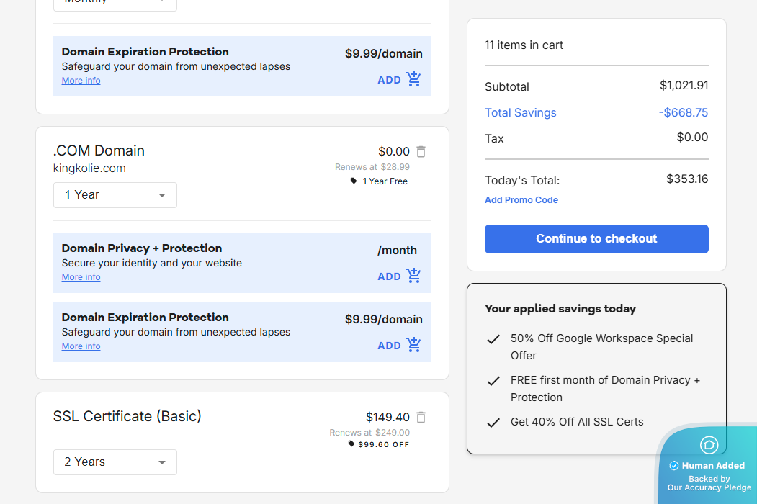Viewport: 757px width, 504px height.
Task: Click the tag icon beside $99.60 OFF
Action: 351,444
